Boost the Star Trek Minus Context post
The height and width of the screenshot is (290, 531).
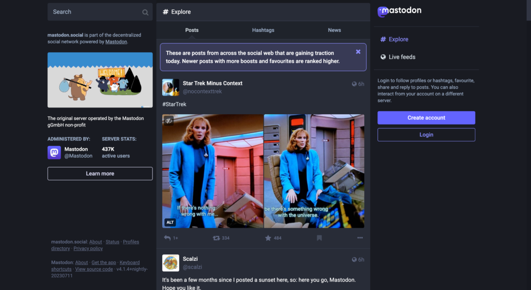click(x=216, y=238)
